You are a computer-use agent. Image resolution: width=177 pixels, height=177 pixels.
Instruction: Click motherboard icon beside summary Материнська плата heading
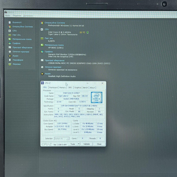[42, 45]
